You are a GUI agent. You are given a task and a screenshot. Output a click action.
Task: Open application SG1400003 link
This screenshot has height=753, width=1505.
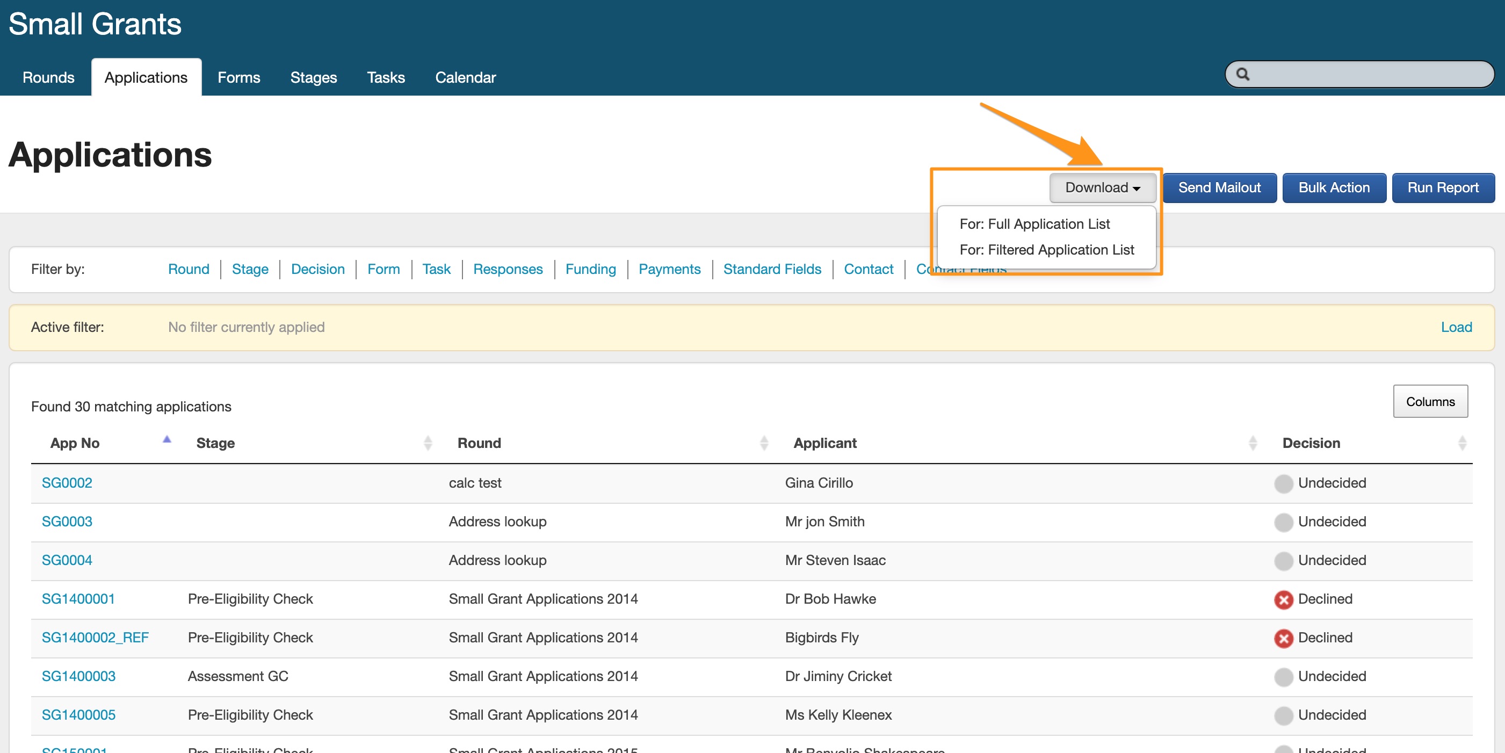[78, 676]
